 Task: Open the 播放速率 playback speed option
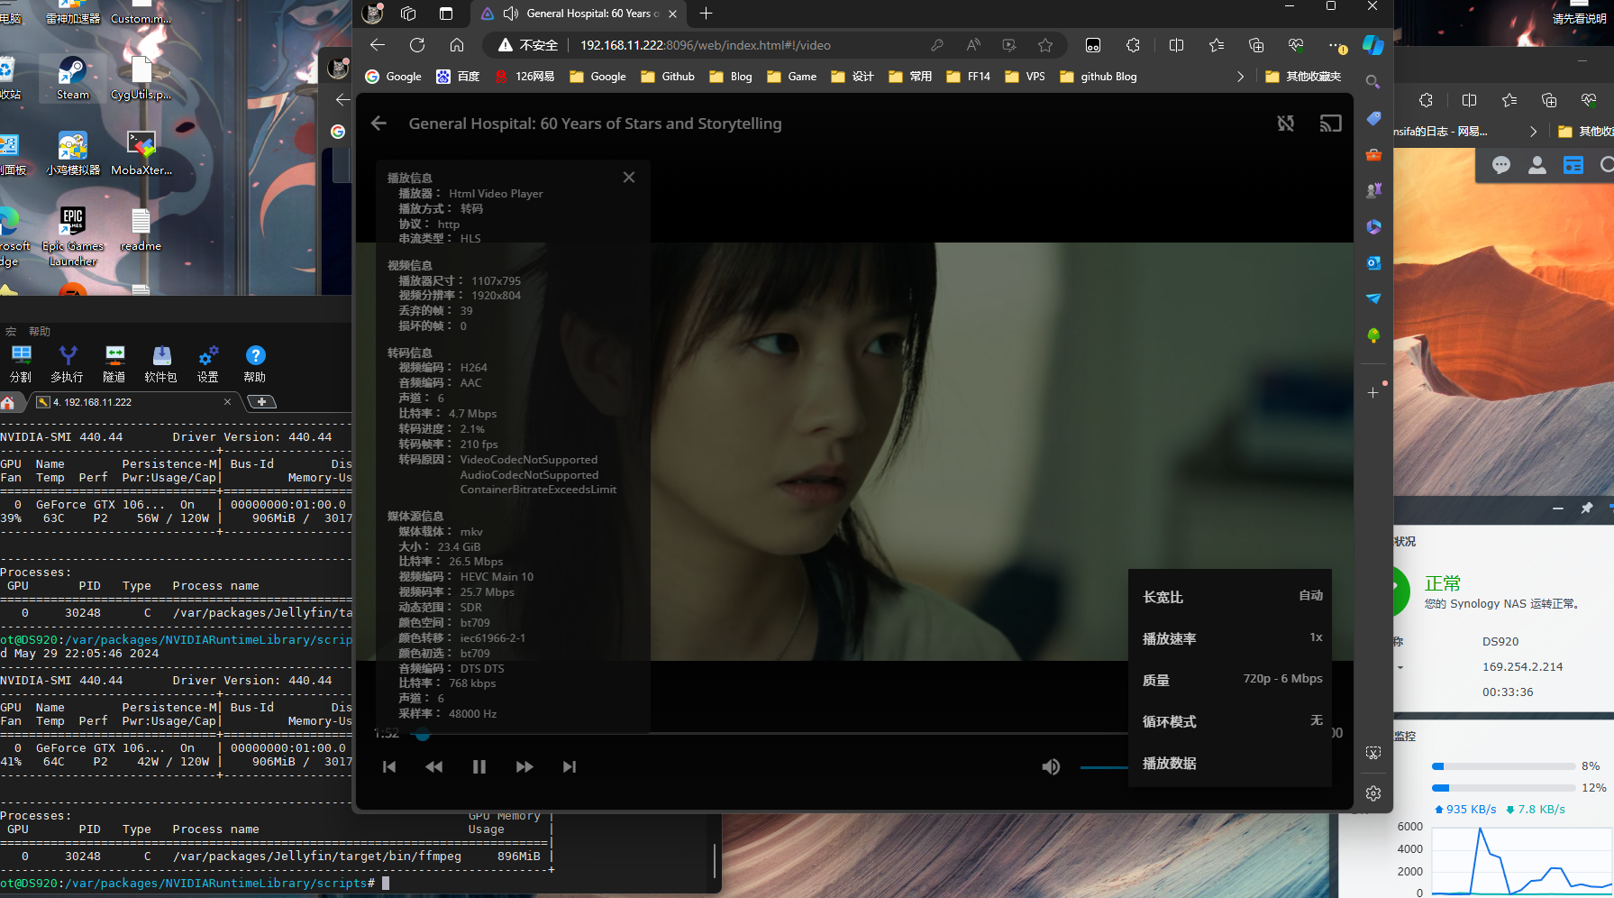click(1230, 638)
